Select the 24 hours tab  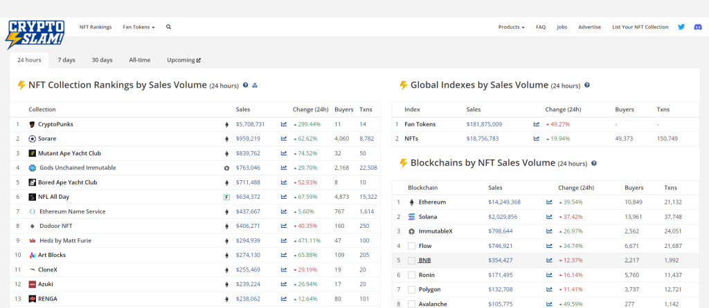(x=29, y=60)
